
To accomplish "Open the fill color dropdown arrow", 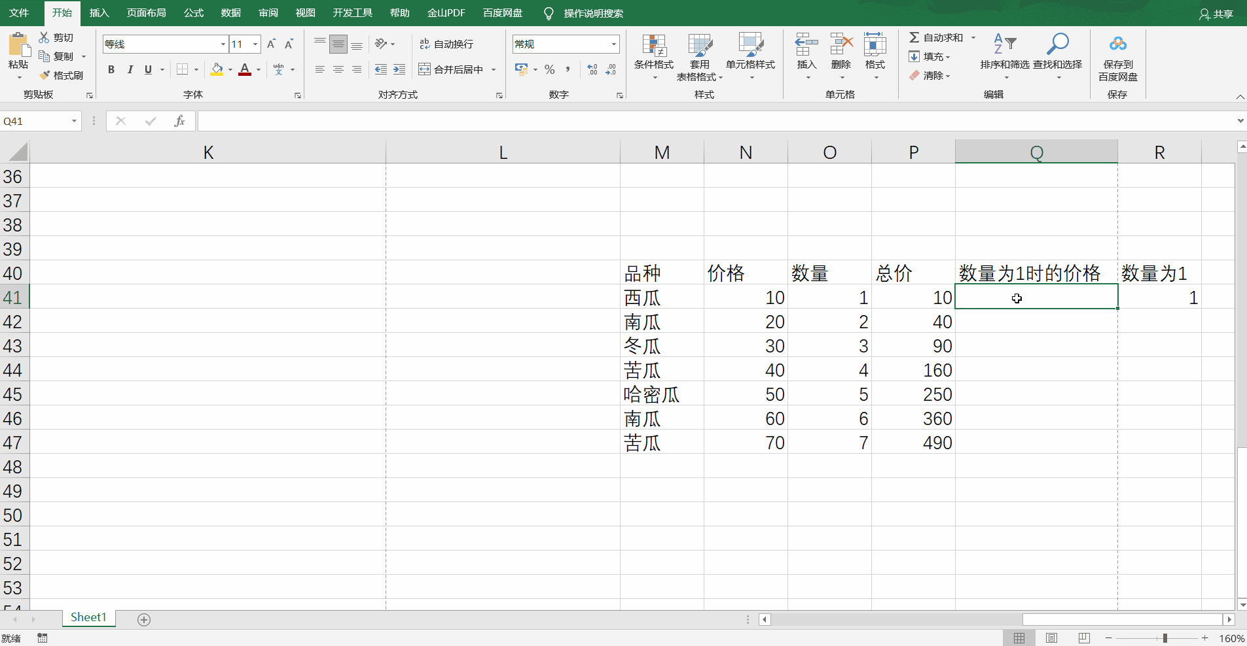I will [230, 69].
